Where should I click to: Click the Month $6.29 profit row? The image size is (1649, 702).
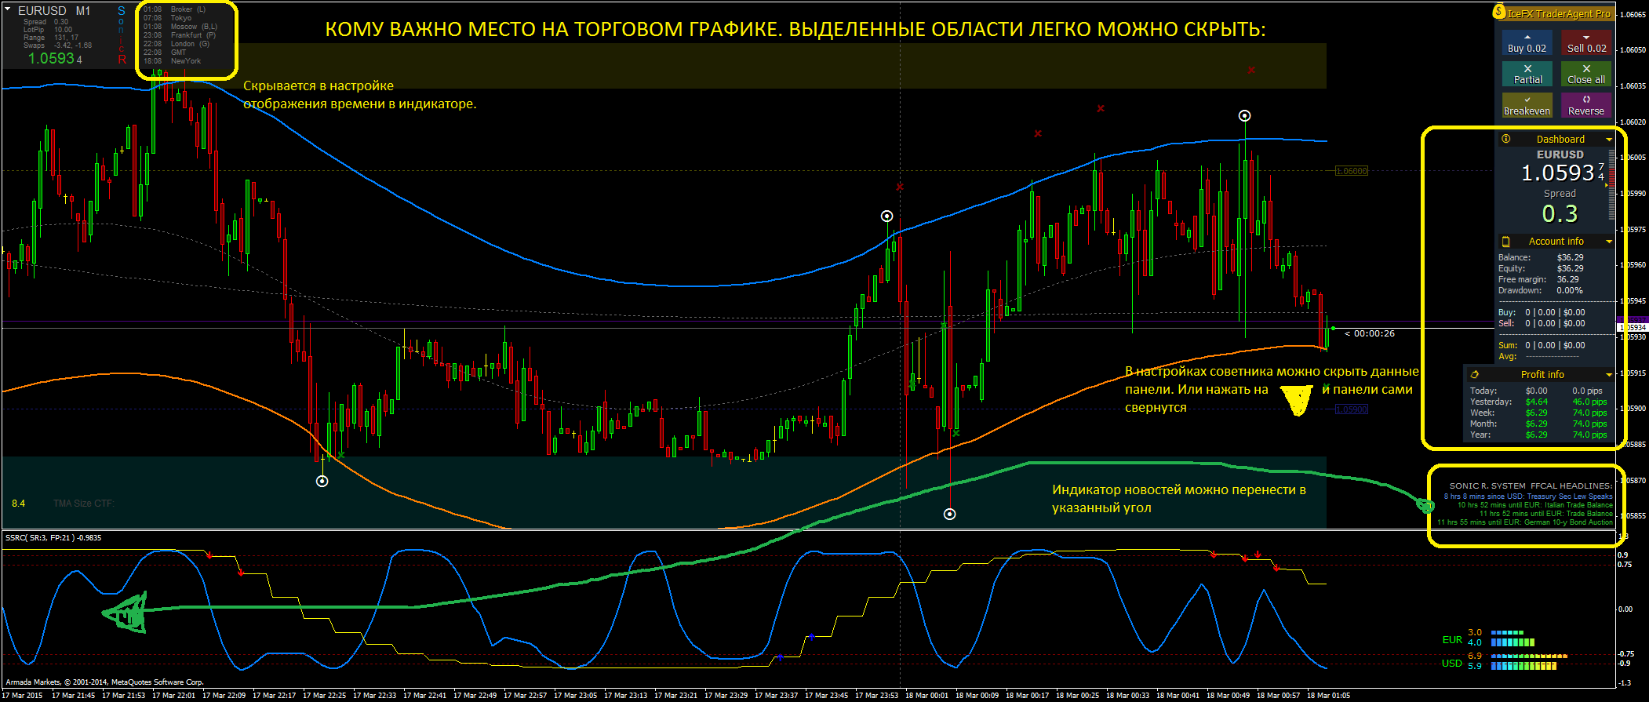pyautogui.click(x=1538, y=424)
